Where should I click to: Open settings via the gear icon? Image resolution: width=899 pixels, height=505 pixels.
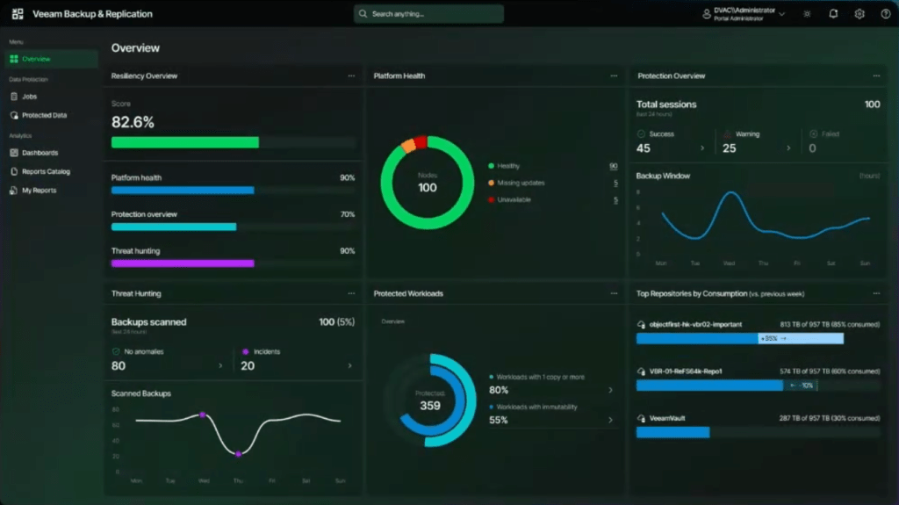coord(859,14)
